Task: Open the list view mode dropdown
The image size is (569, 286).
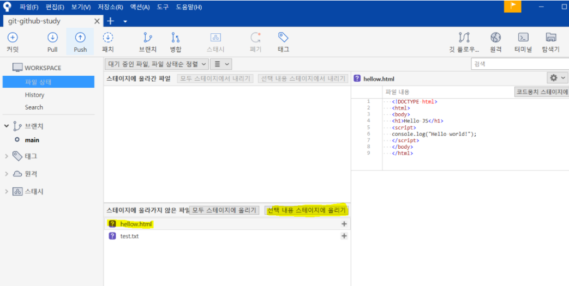Action: [x=221, y=64]
